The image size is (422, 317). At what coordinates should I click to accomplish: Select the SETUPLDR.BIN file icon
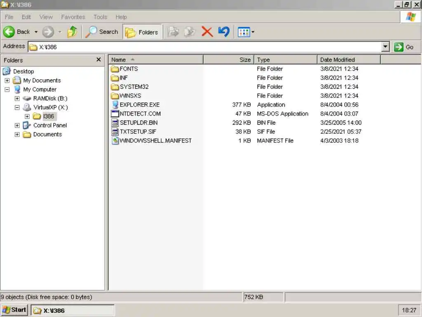(115, 123)
